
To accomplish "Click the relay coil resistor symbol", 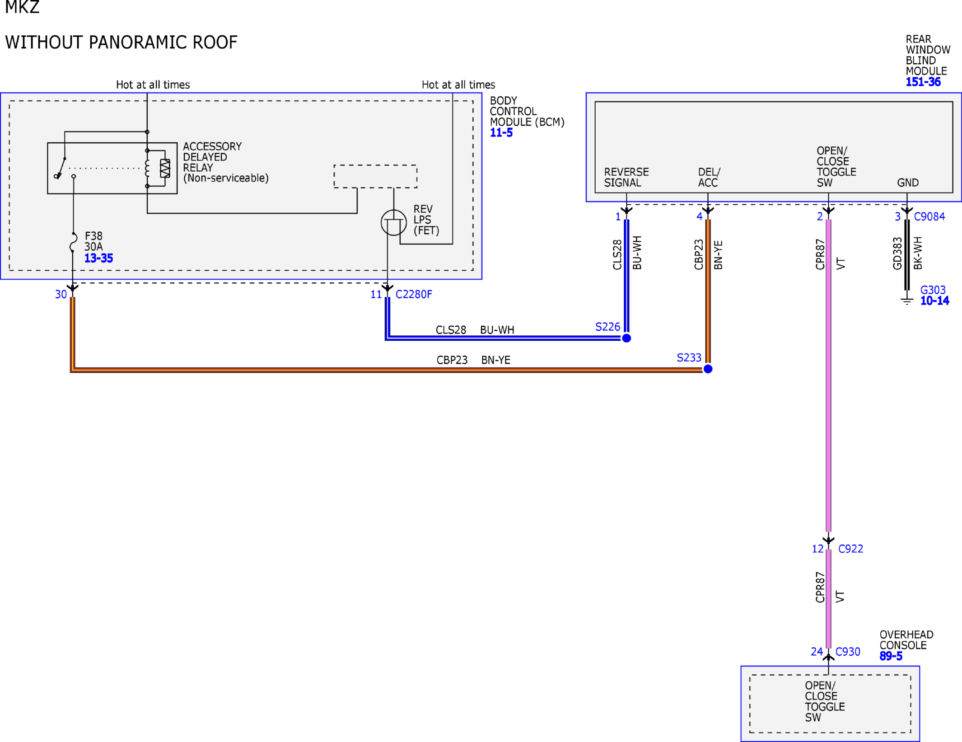I will coord(165,168).
